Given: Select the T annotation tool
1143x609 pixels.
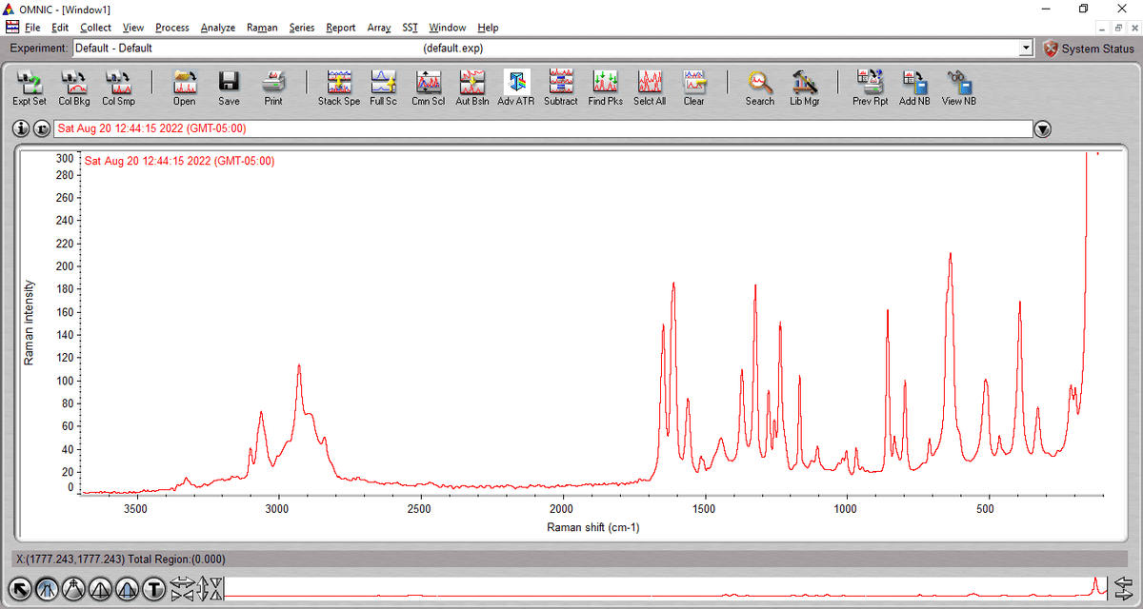Looking at the screenshot, I should click(152, 590).
